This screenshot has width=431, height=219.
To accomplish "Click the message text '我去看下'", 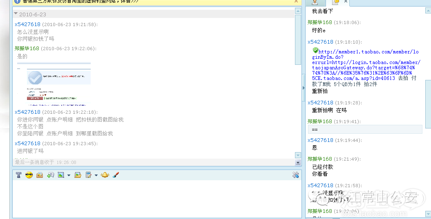I will click(x=322, y=11).
